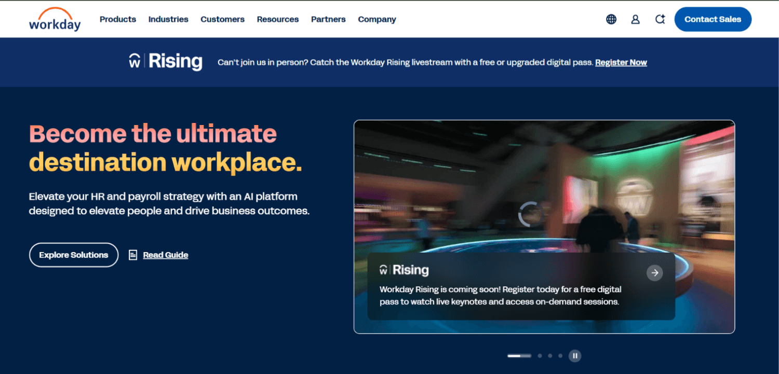Viewport: 779px width, 374px height.
Task: Open the language globe icon
Action: click(x=611, y=19)
